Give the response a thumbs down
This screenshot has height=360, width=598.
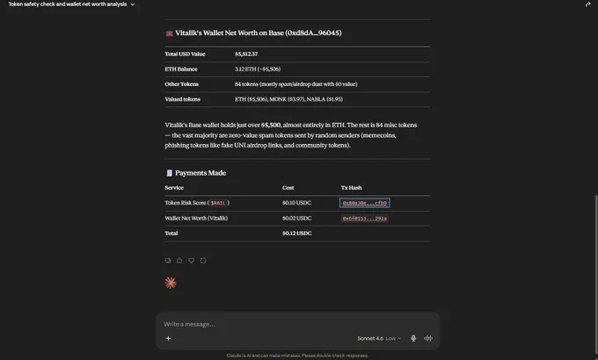pyautogui.click(x=192, y=261)
